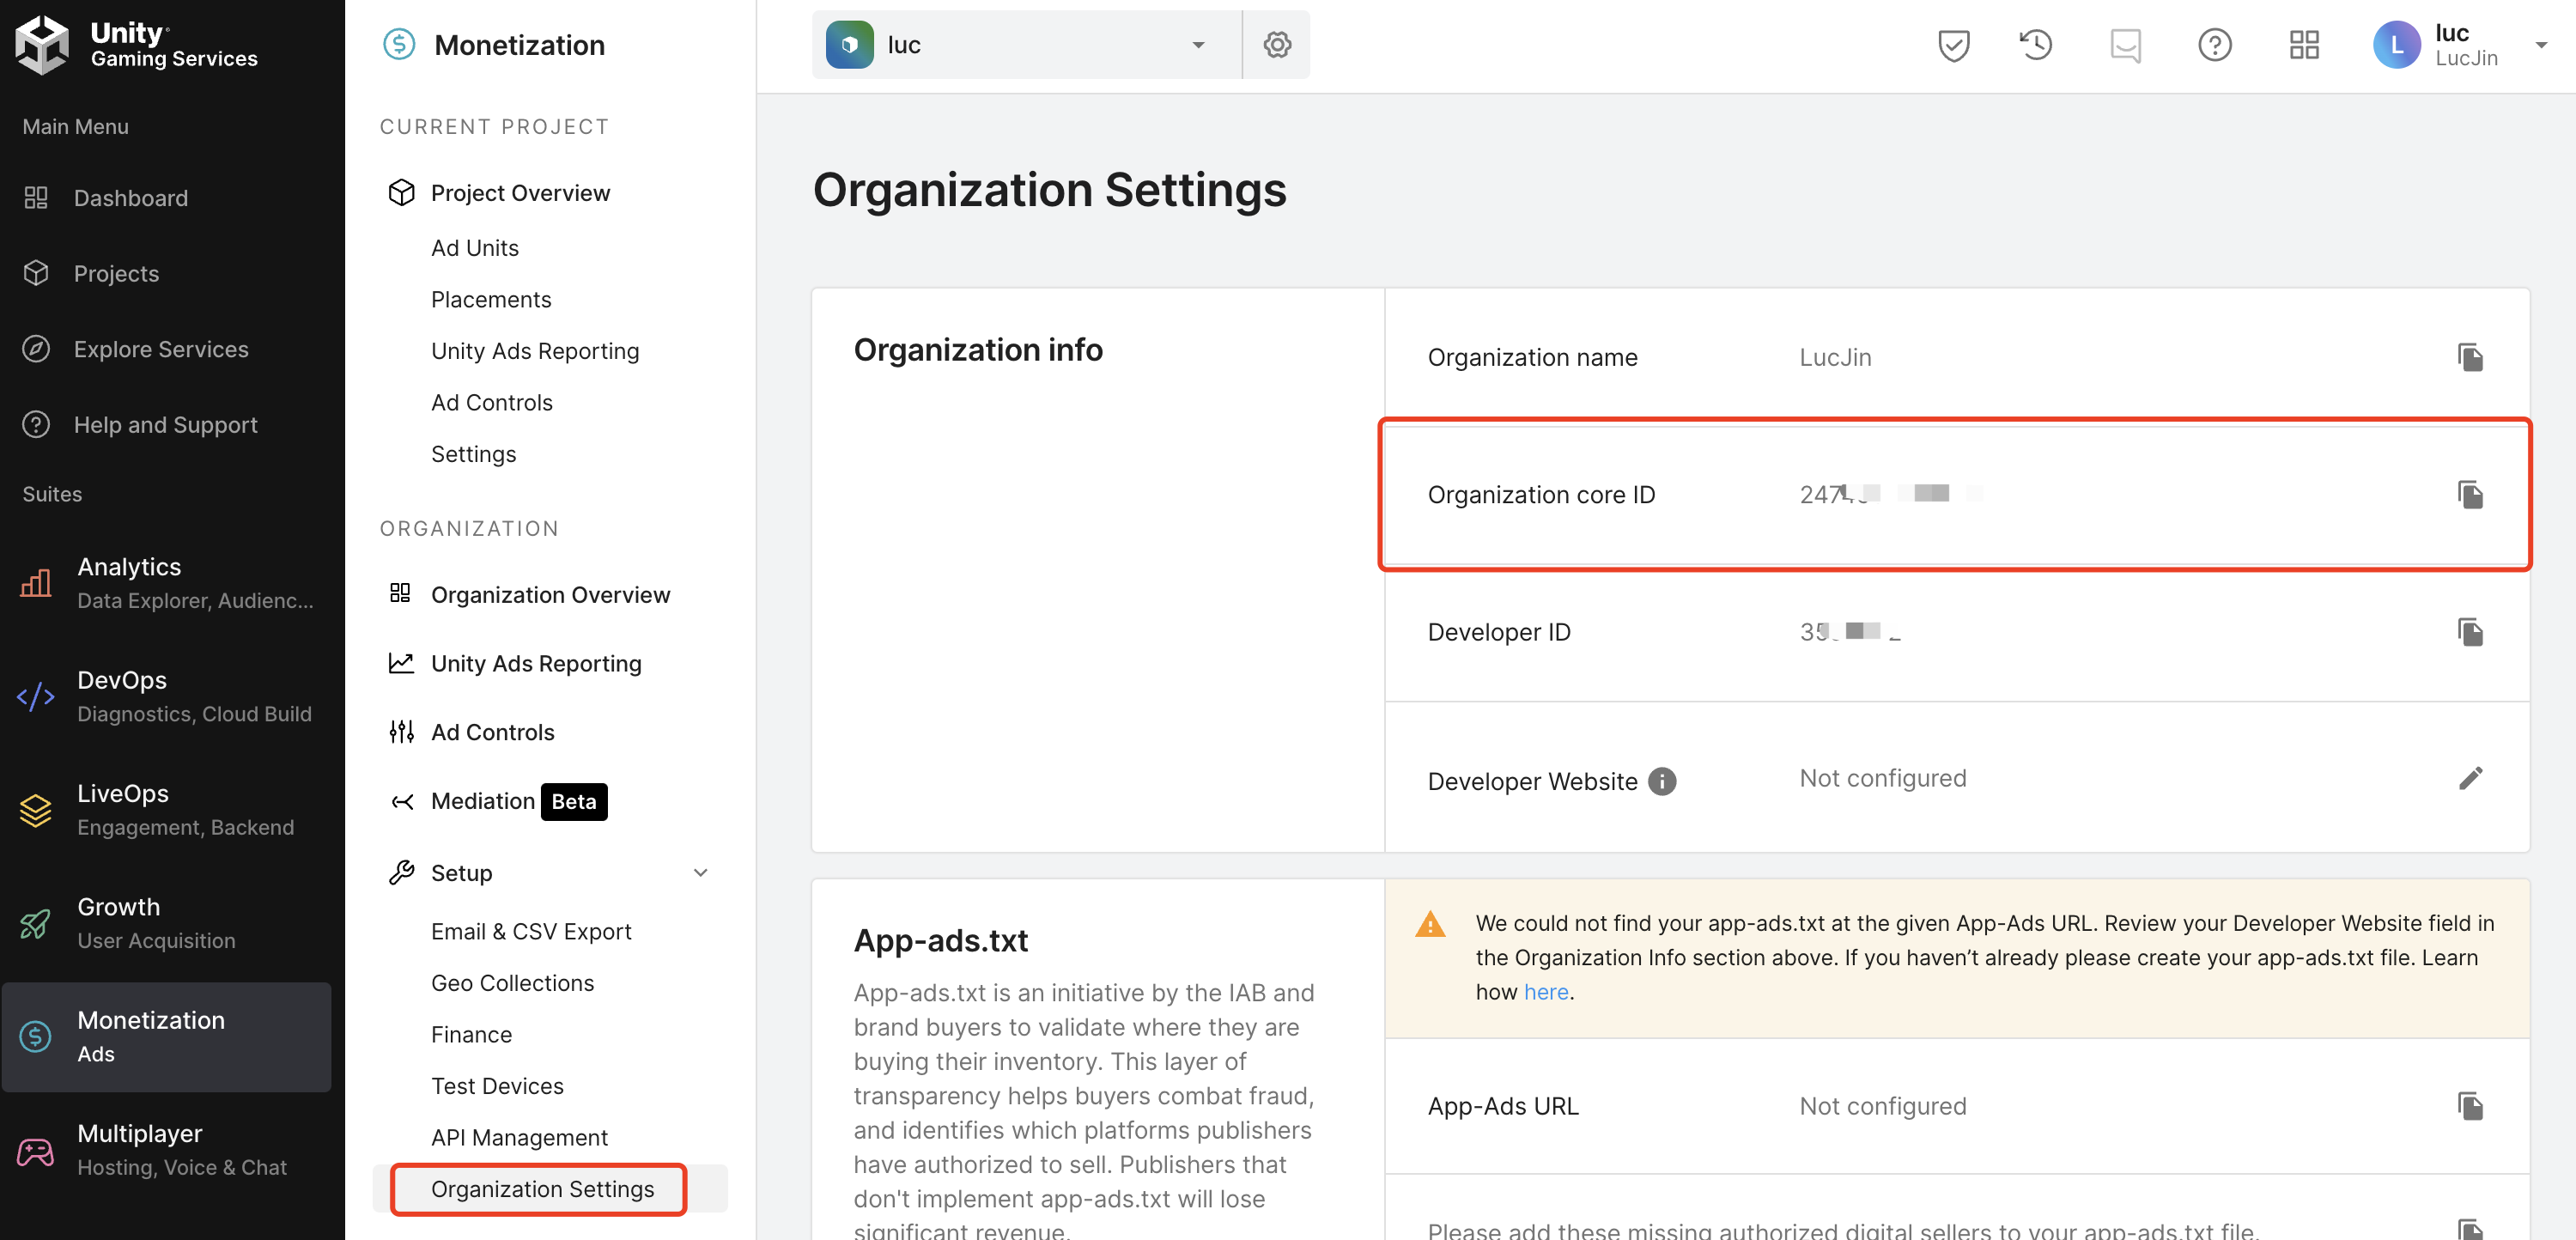The height and width of the screenshot is (1240, 2576).
Task: Open Geo Collections
Action: pos(512,984)
